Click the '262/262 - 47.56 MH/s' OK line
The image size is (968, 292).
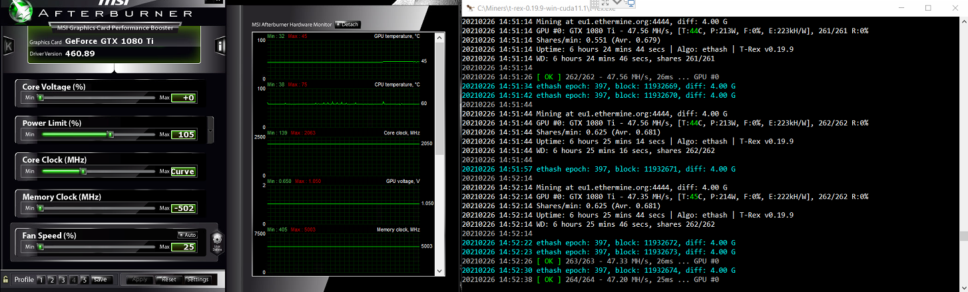pyautogui.click(x=591, y=77)
